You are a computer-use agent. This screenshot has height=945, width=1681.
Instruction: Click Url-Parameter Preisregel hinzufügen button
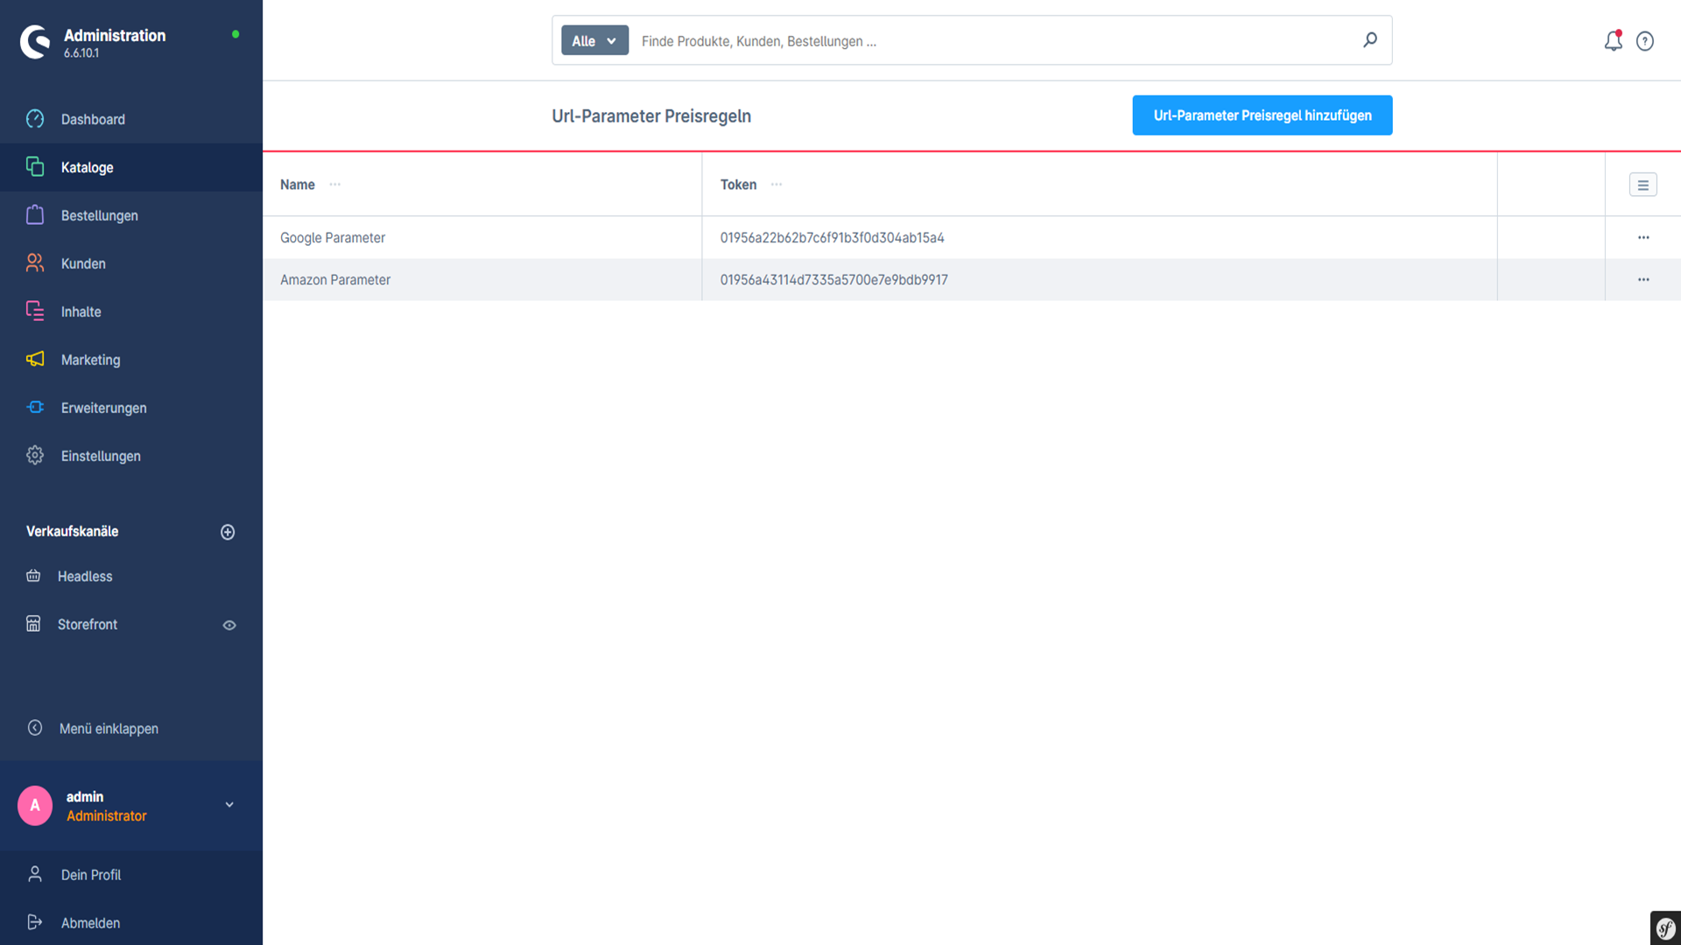pyautogui.click(x=1262, y=115)
